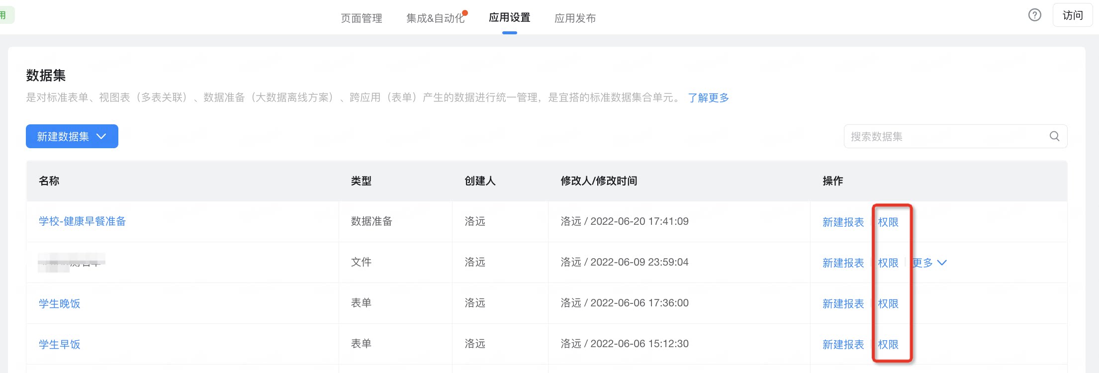
Task: Click 权限 for 学校-健康早餐准备 row
Action: [888, 222]
